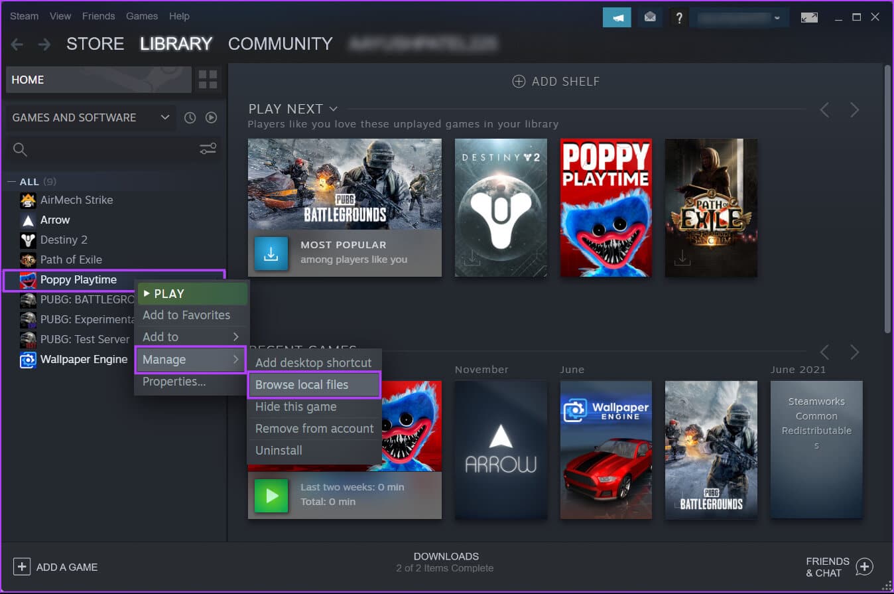The image size is (894, 594).
Task: Click the AirMech Strike game icon
Action: [x=28, y=200]
